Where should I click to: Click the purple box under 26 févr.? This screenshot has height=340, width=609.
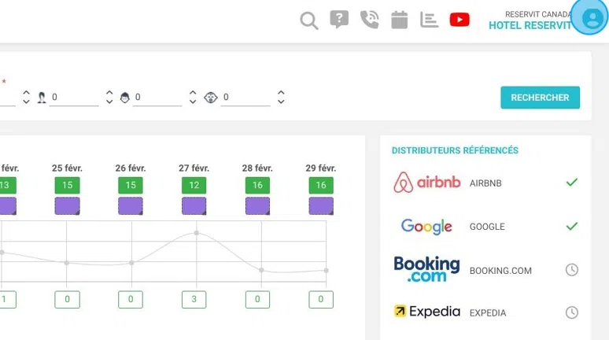point(131,206)
